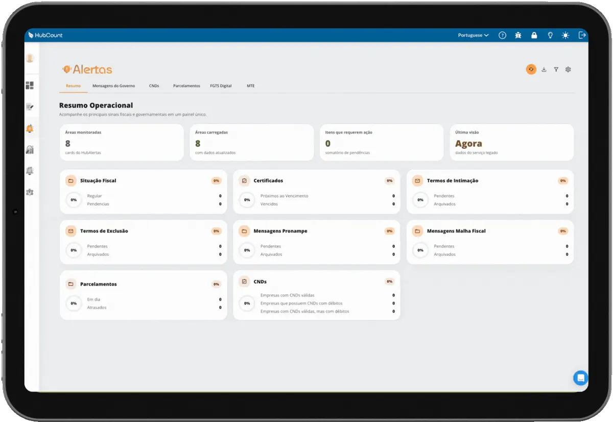Click the Parcelamentos card 0% badge

pyautogui.click(x=216, y=284)
